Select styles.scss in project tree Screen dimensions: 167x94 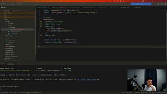pos(10,46)
